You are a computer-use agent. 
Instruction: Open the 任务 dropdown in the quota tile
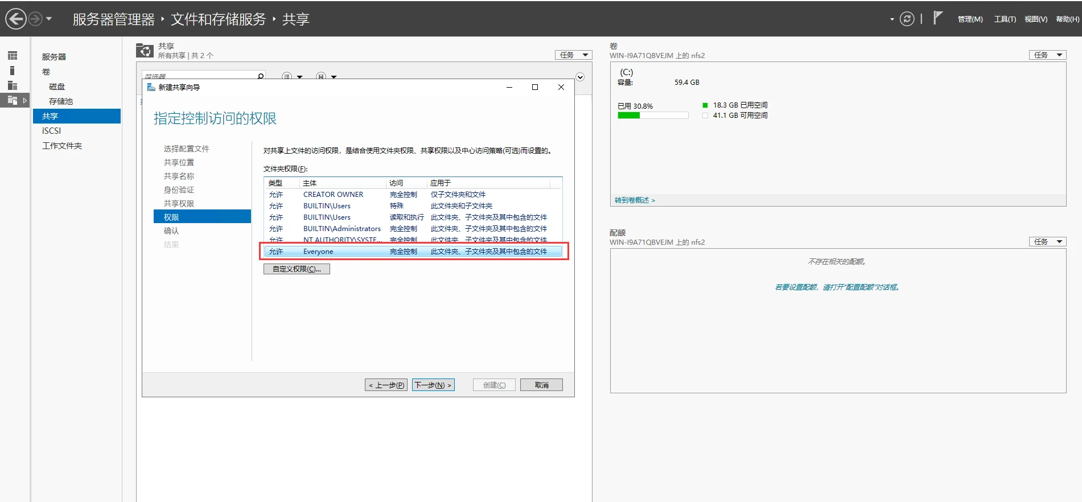pos(1047,242)
